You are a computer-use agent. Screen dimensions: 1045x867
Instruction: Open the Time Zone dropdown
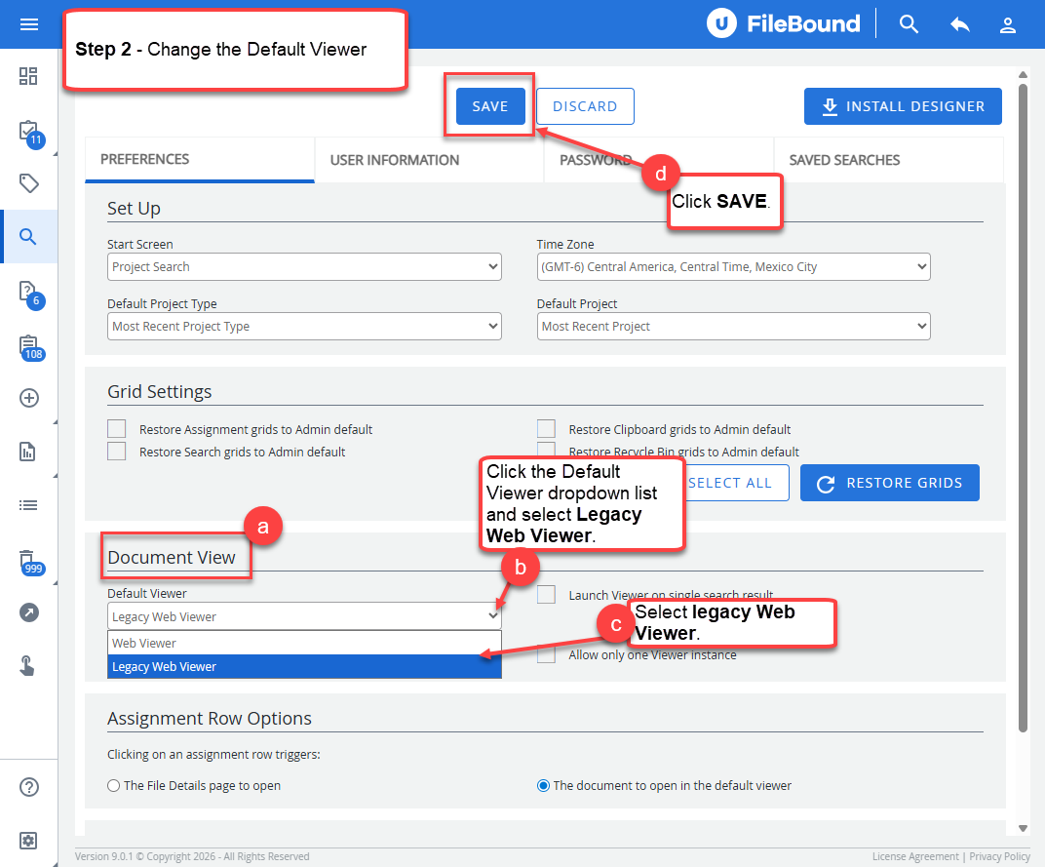pos(734,267)
